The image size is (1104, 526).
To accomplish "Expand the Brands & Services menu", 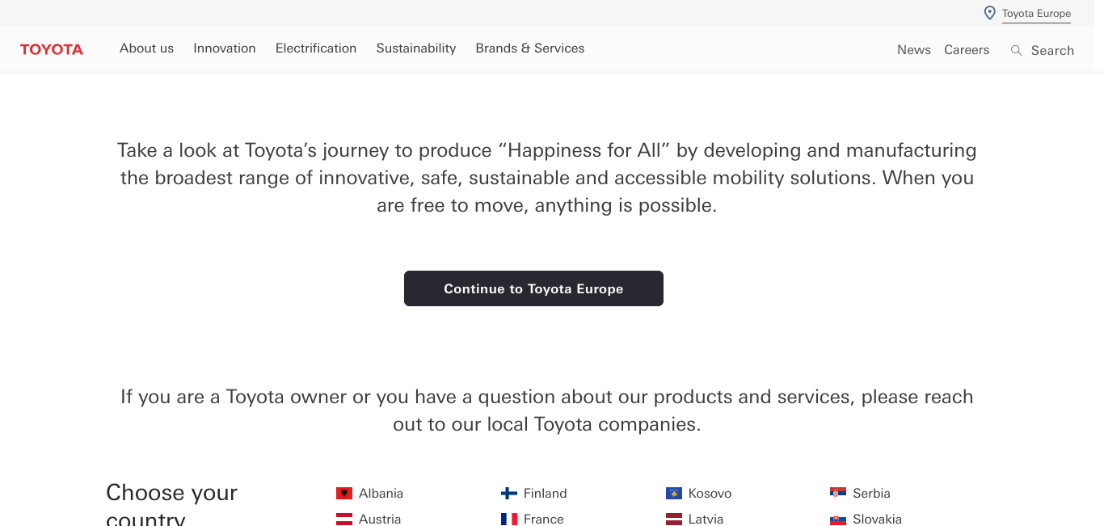I will (530, 48).
